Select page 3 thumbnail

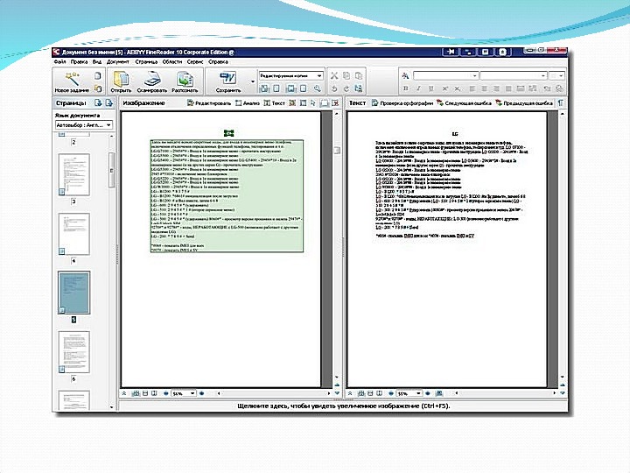(x=73, y=175)
